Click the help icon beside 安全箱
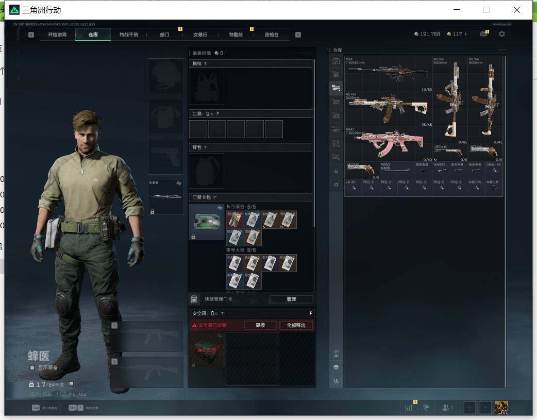 pos(222,313)
